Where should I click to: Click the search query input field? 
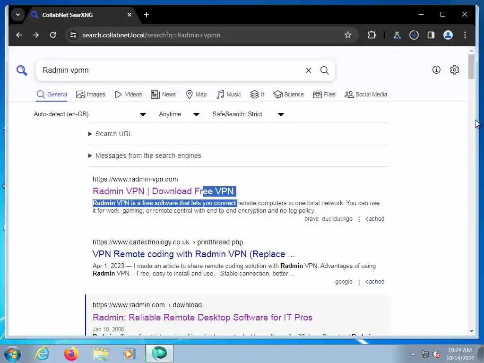point(171,70)
